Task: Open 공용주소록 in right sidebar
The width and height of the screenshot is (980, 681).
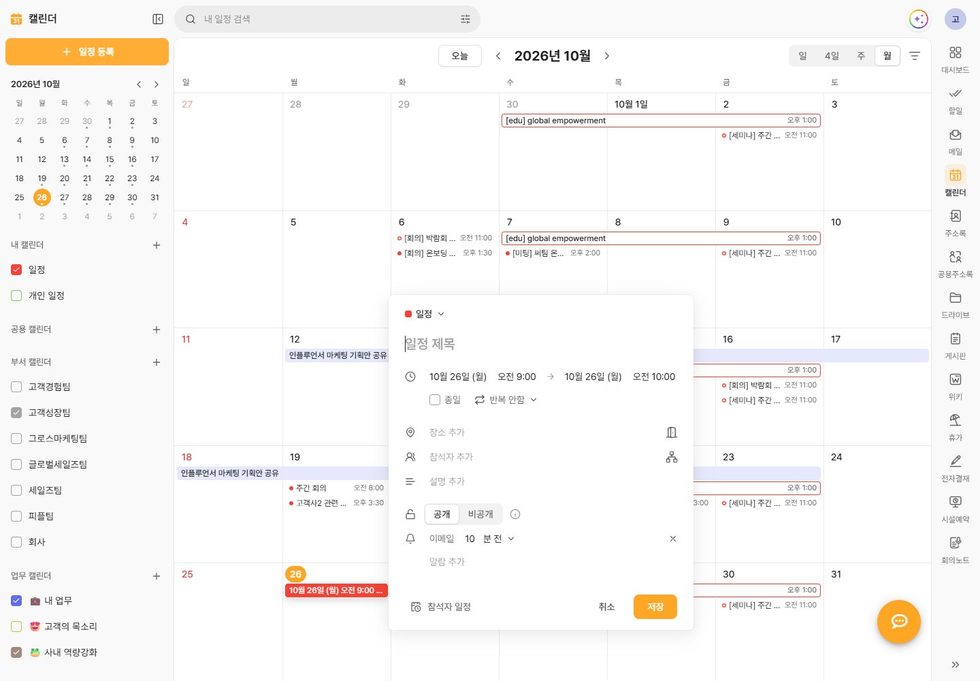Action: (955, 264)
